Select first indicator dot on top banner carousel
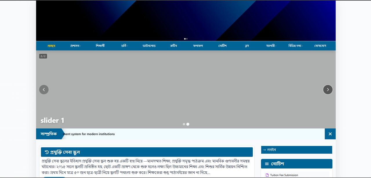The height and width of the screenshot is (178, 371). pos(185,39)
